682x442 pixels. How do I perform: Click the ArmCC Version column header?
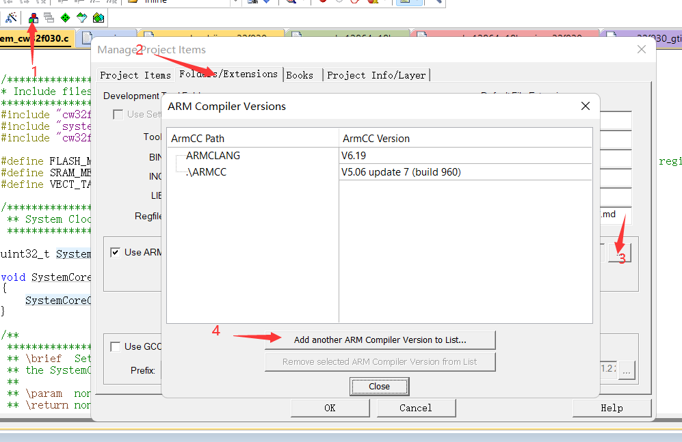(x=465, y=138)
